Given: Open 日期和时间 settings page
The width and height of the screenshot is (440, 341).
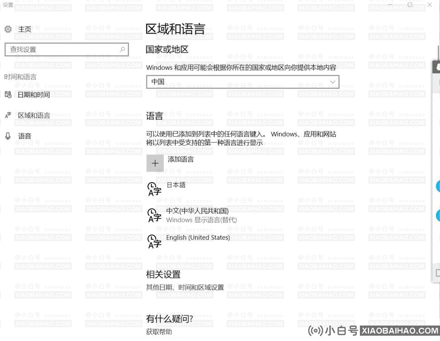Looking at the screenshot, I should [34, 95].
